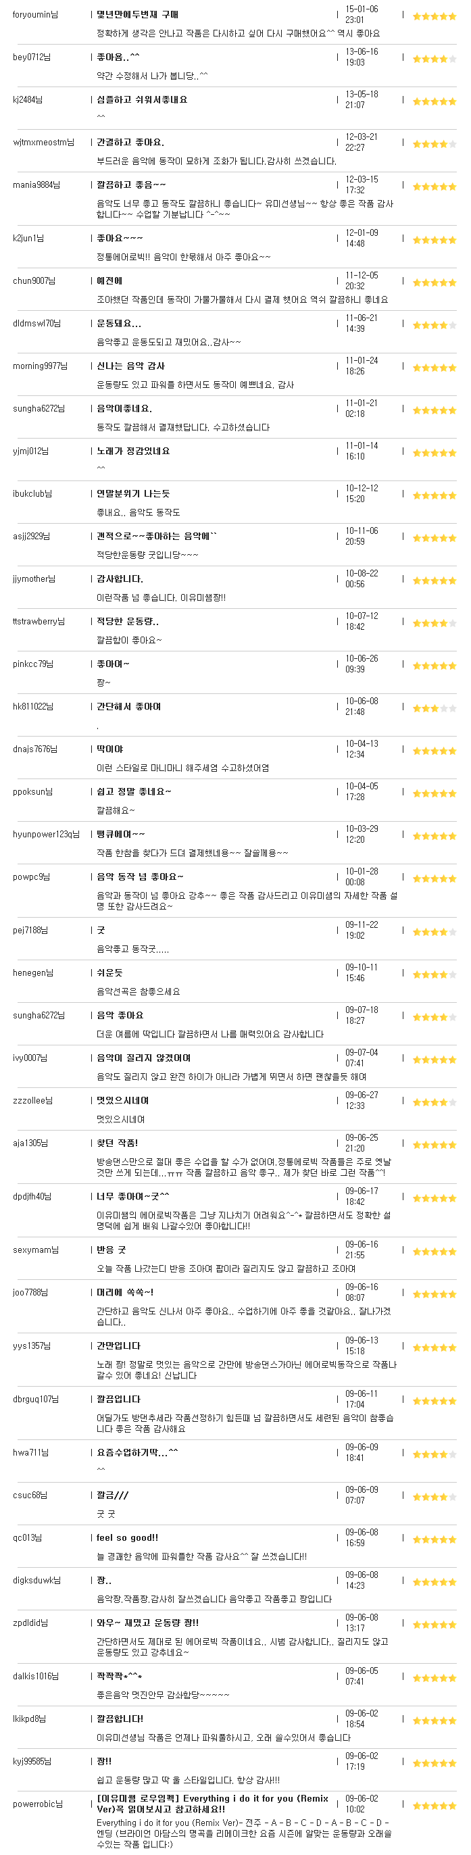Click the four-star rating beside bey0712's review
The height and width of the screenshot is (1855, 471).
point(435,58)
